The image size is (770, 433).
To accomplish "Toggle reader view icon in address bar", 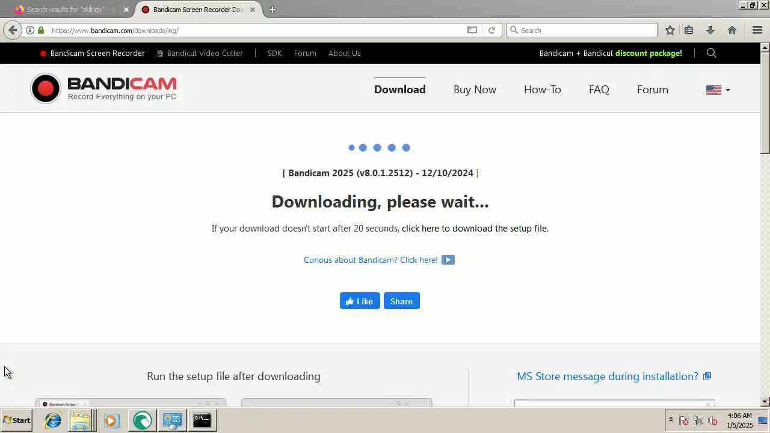I will click(x=472, y=30).
